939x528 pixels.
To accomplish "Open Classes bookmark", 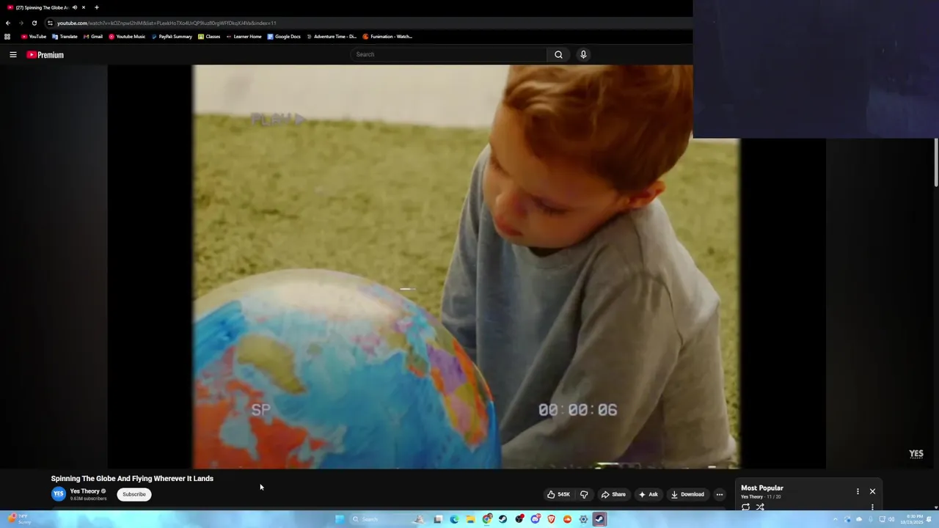I will click(x=209, y=37).
